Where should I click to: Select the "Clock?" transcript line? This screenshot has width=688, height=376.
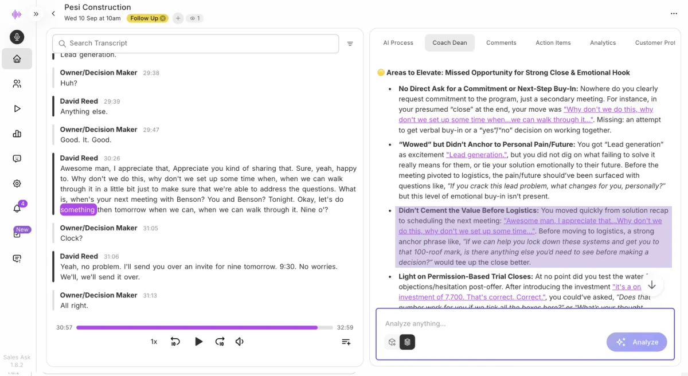(x=71, y=238)
